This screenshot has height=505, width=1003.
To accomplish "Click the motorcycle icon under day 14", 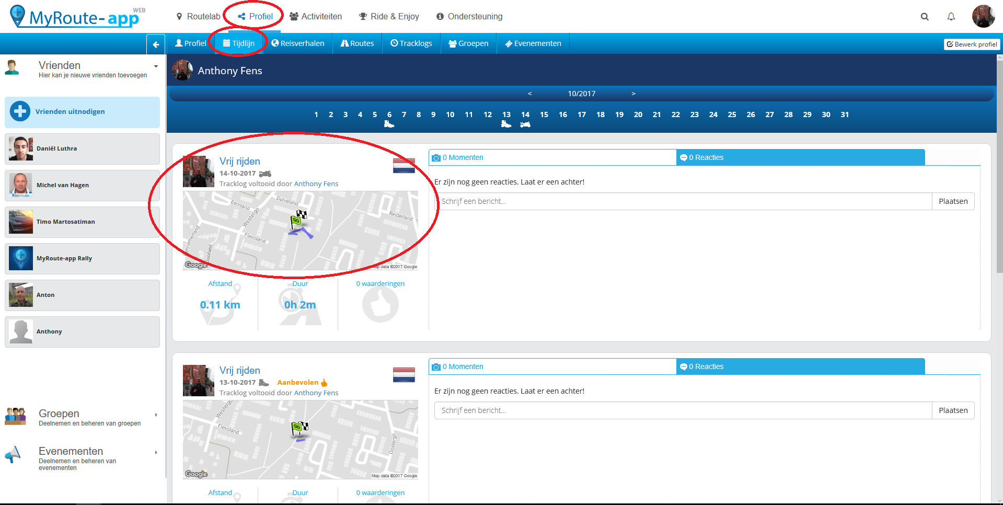I will tap(525, 124).
